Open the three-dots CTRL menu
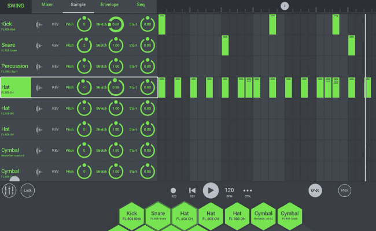Image resolution: width=376 pixels, height=231 pixels. pos(248,191)
